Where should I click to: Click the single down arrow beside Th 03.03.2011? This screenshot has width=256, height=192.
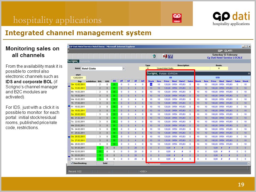pos(69,157)
